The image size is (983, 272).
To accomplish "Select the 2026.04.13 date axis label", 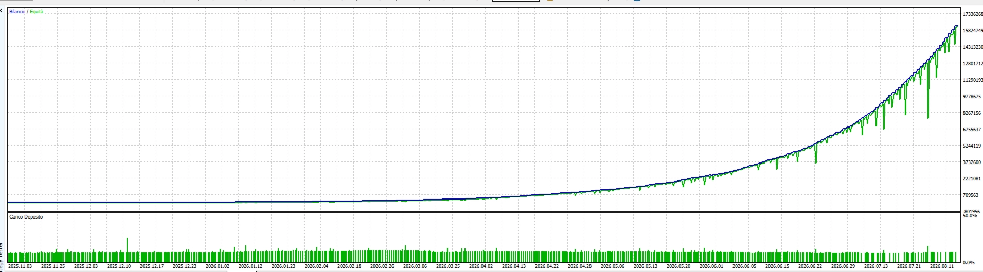I will pos(514,266).
